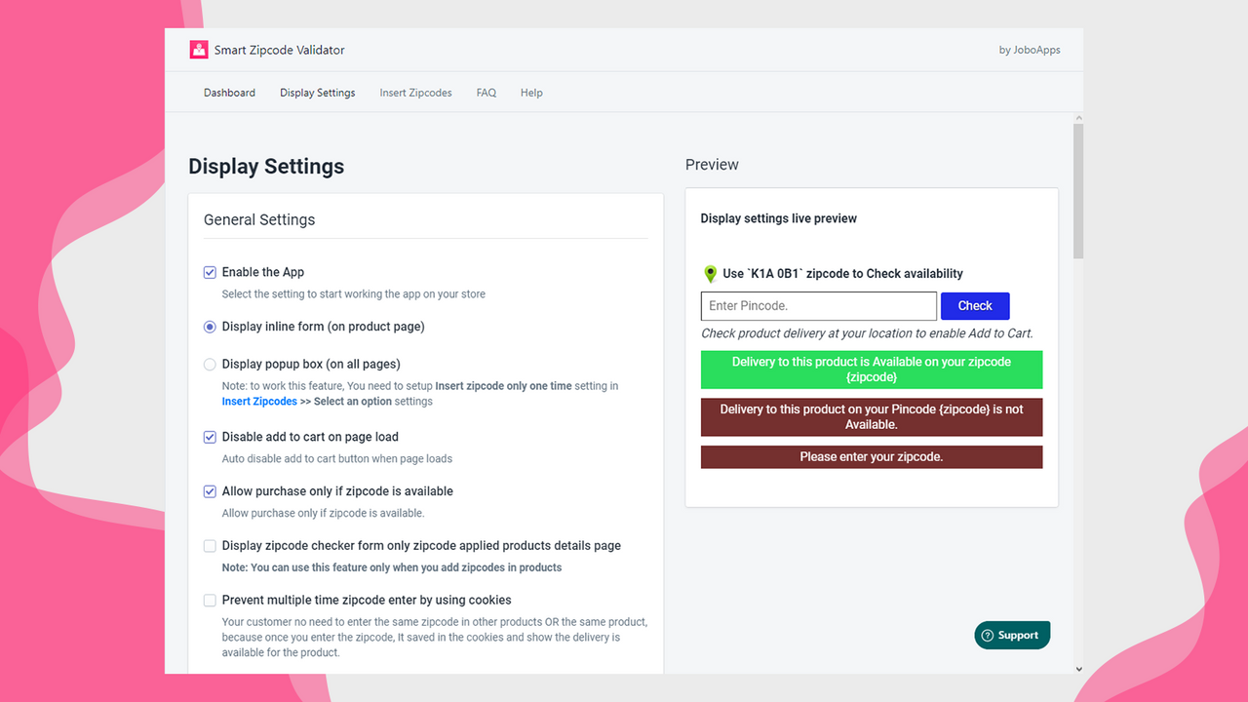Screen dimensions: 1248x702
Task: Follow the Insert Zipcodes blue link
Action: point(259,401)
